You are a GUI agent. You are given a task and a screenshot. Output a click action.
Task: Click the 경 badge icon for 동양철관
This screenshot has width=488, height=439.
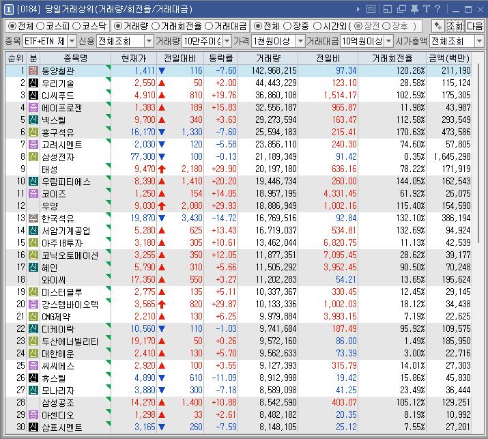click(x=33, y=71)
